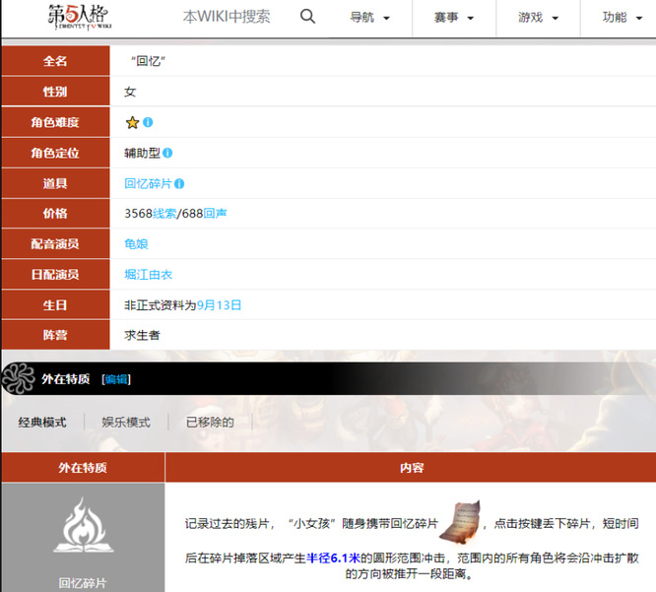Click the info icon beside difficulty star
Viewport: 656px width, 592px height.
148,122
